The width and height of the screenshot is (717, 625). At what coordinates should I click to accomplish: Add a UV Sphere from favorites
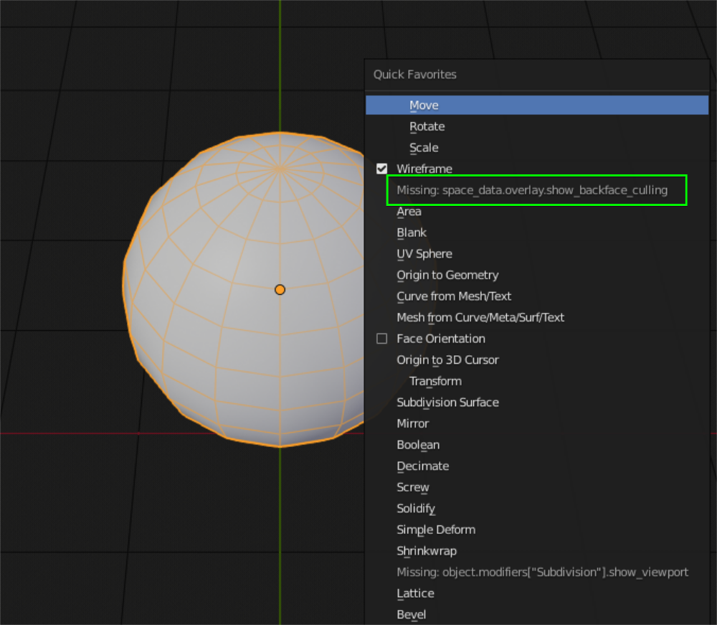pyautogui.click(x=537, y=254)
